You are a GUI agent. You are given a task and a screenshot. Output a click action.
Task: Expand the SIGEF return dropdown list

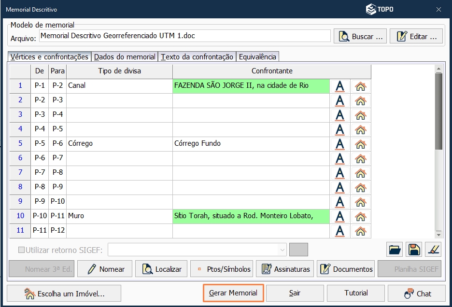(x=282, y=250)
